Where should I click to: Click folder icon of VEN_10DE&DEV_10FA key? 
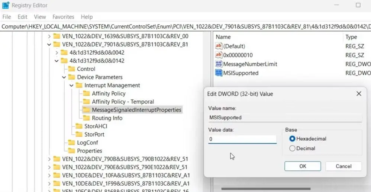[57, 175]
